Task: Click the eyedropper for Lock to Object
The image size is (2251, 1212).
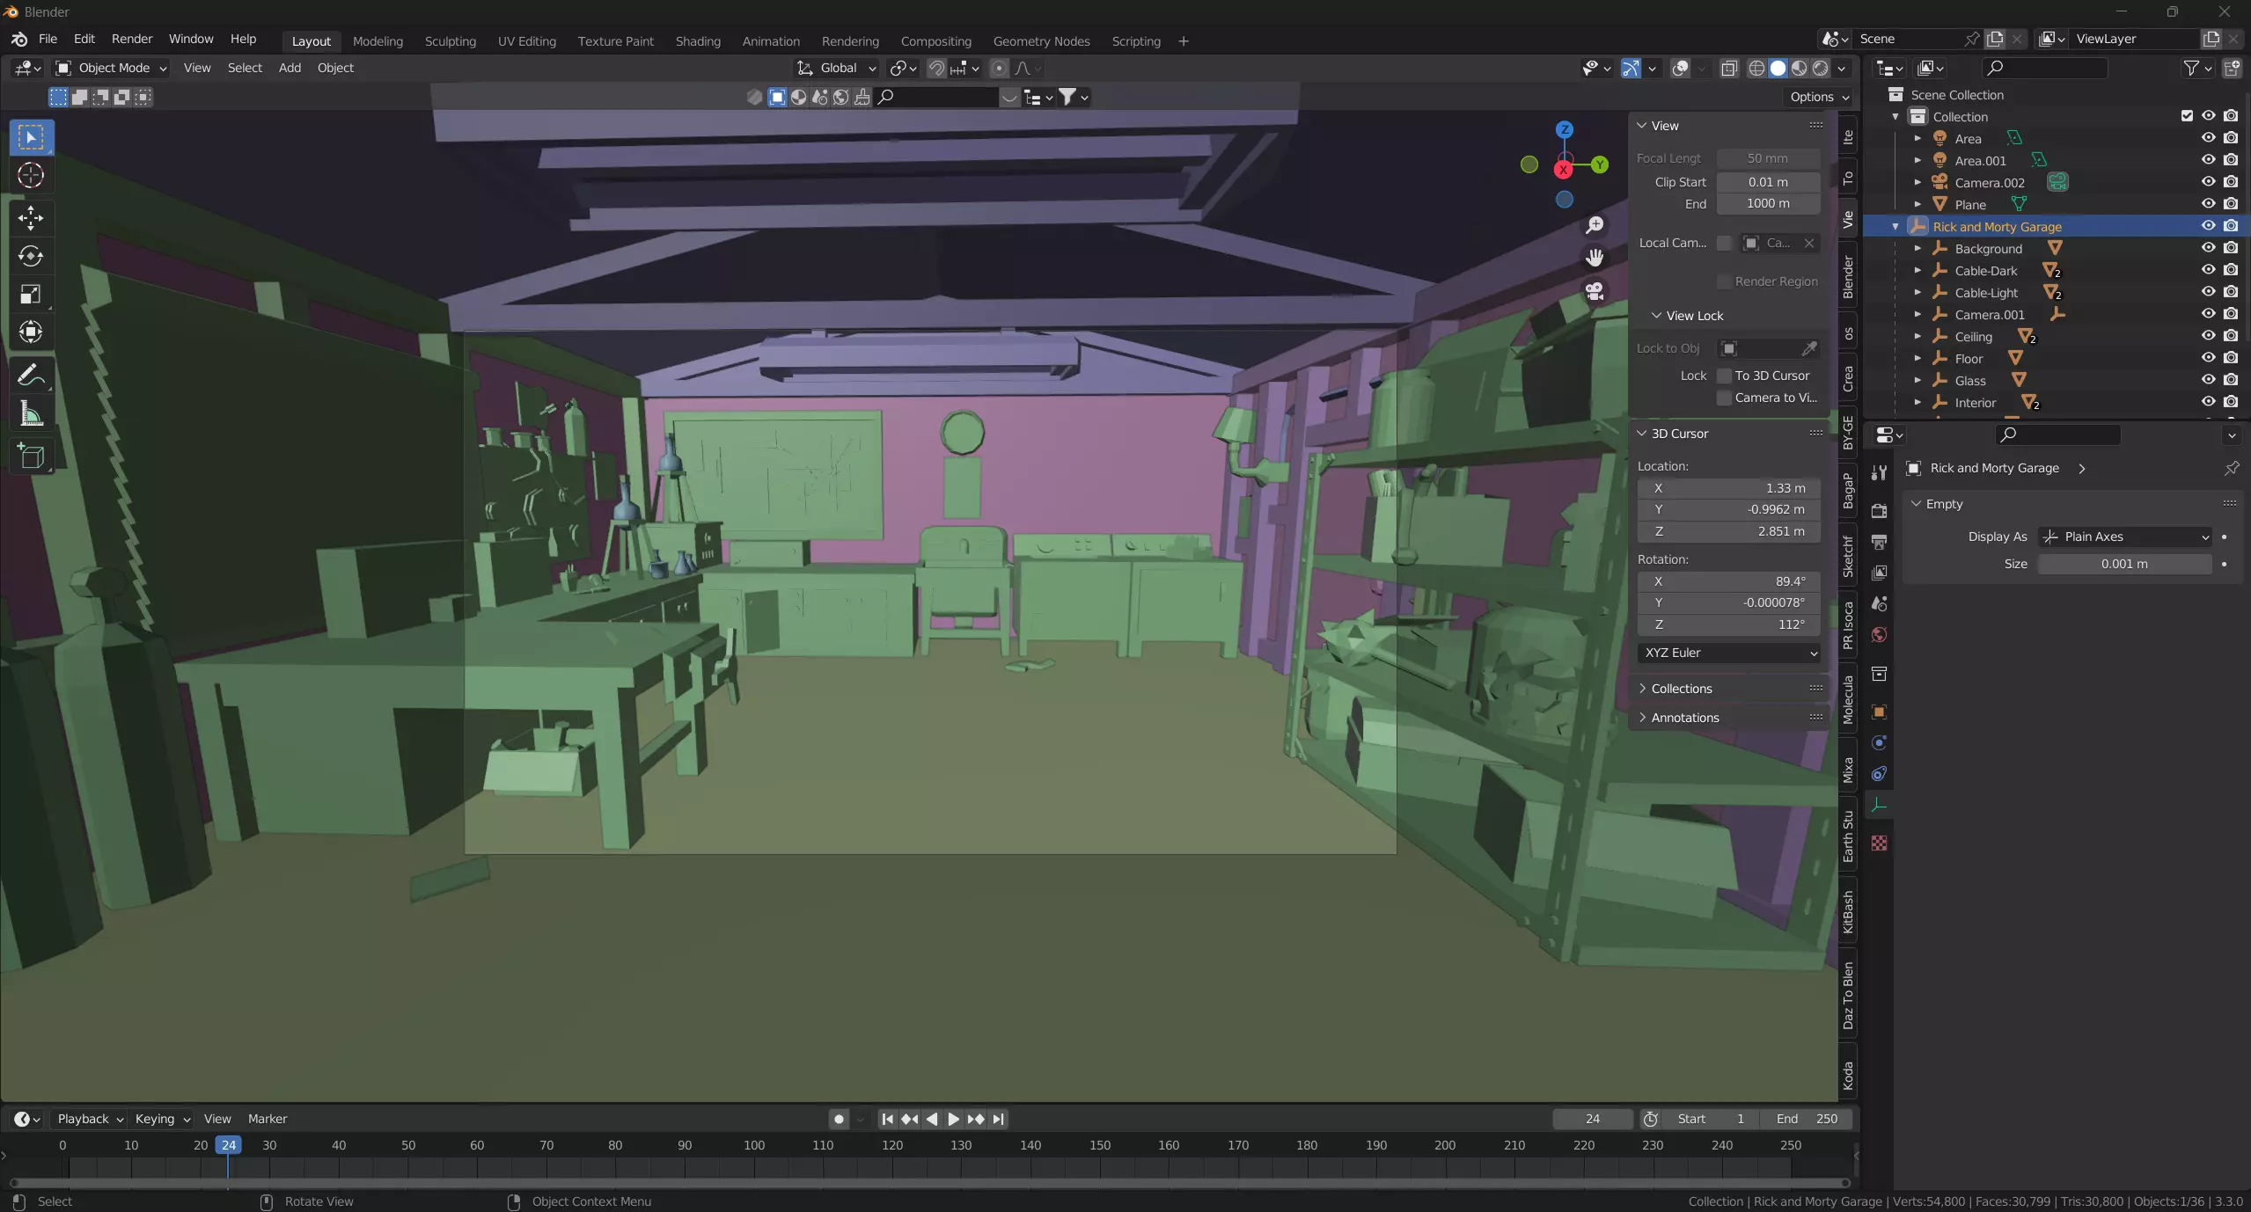Action: tap(1809, 348)
